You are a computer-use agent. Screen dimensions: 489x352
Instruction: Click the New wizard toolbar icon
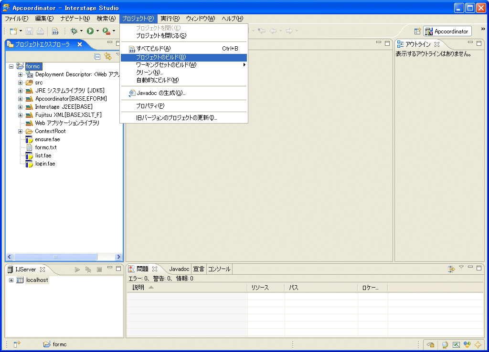point(14,31)
